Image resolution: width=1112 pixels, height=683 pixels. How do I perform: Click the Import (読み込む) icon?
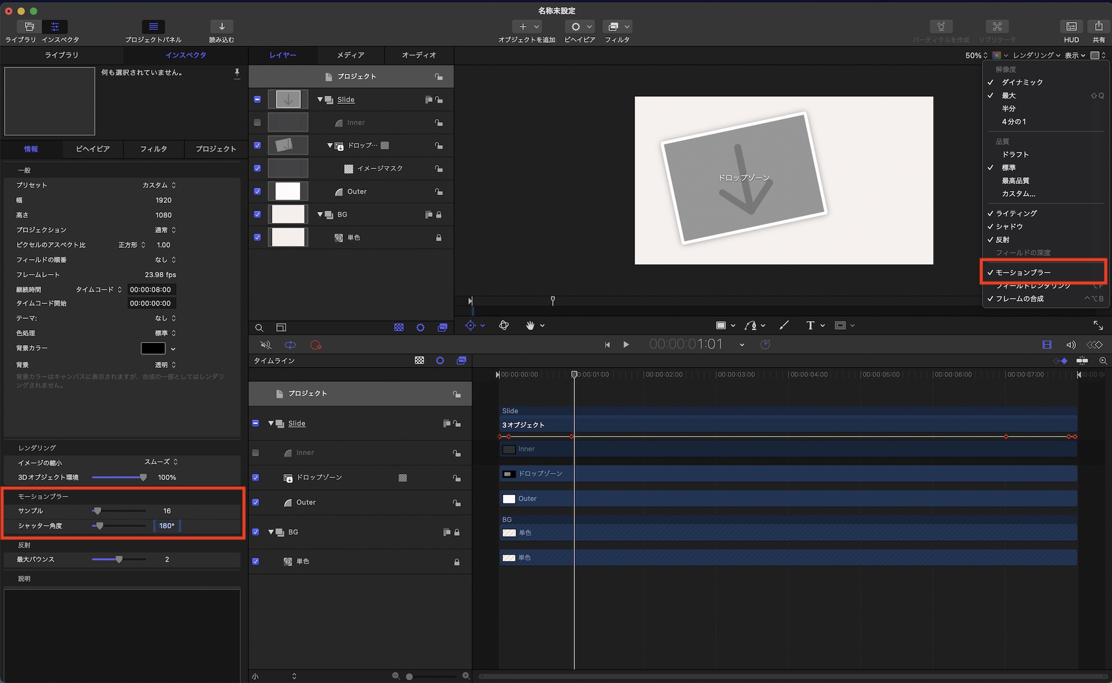[x=221, y=27]
